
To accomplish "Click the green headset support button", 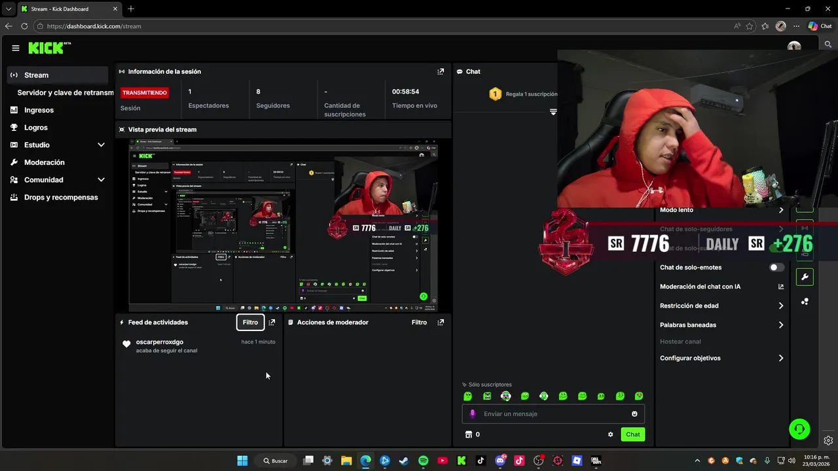I will click(799, 429).
